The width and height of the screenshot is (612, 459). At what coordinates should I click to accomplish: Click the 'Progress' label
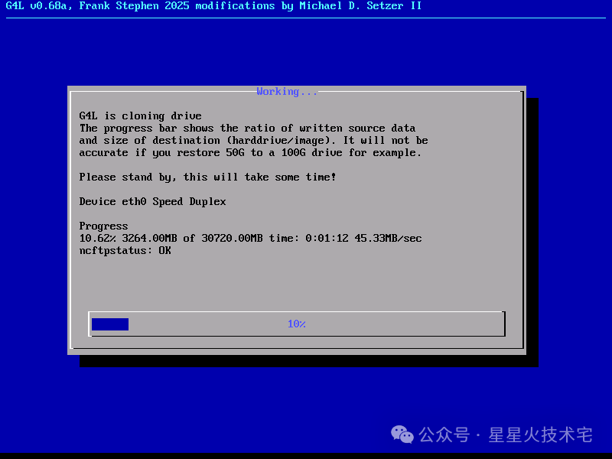(x=103, y=226)
